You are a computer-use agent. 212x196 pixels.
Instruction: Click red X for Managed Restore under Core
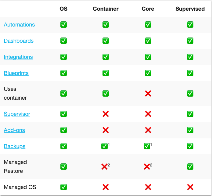pyautogui.click(x=146, y=167)
